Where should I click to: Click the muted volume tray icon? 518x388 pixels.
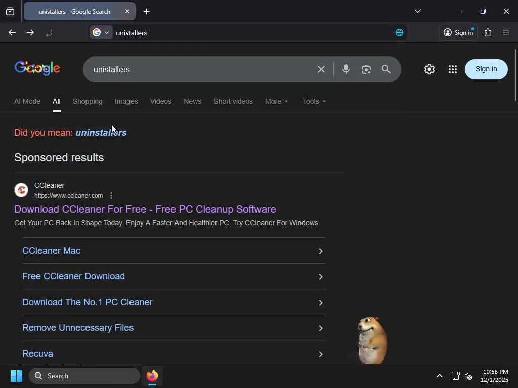(x=468, y=376)
